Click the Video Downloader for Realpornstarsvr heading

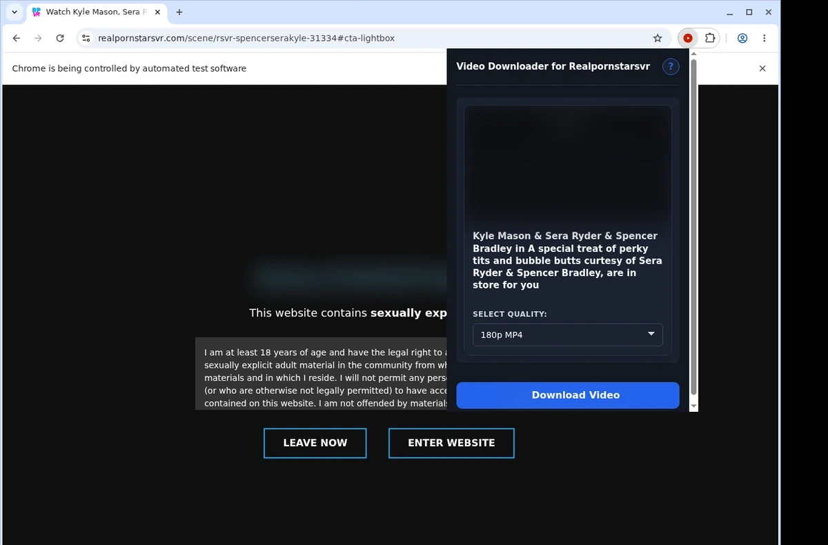[x=553, y=67]
